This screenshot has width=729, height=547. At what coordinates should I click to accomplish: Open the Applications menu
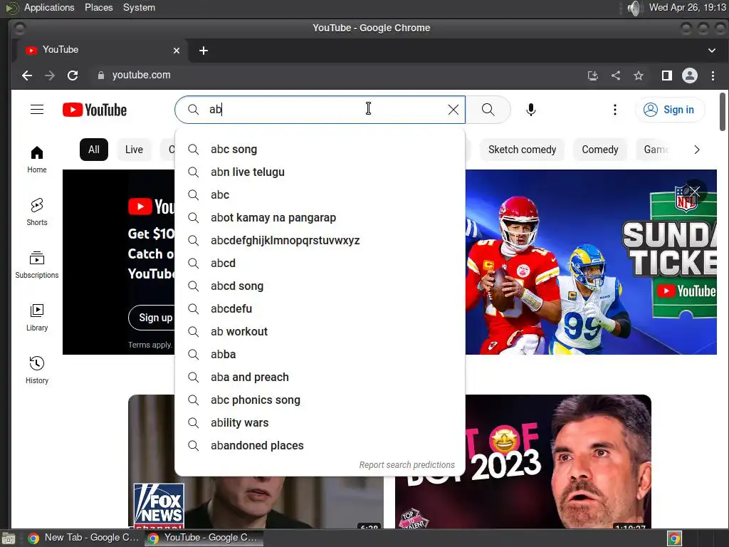click(49, 7)
